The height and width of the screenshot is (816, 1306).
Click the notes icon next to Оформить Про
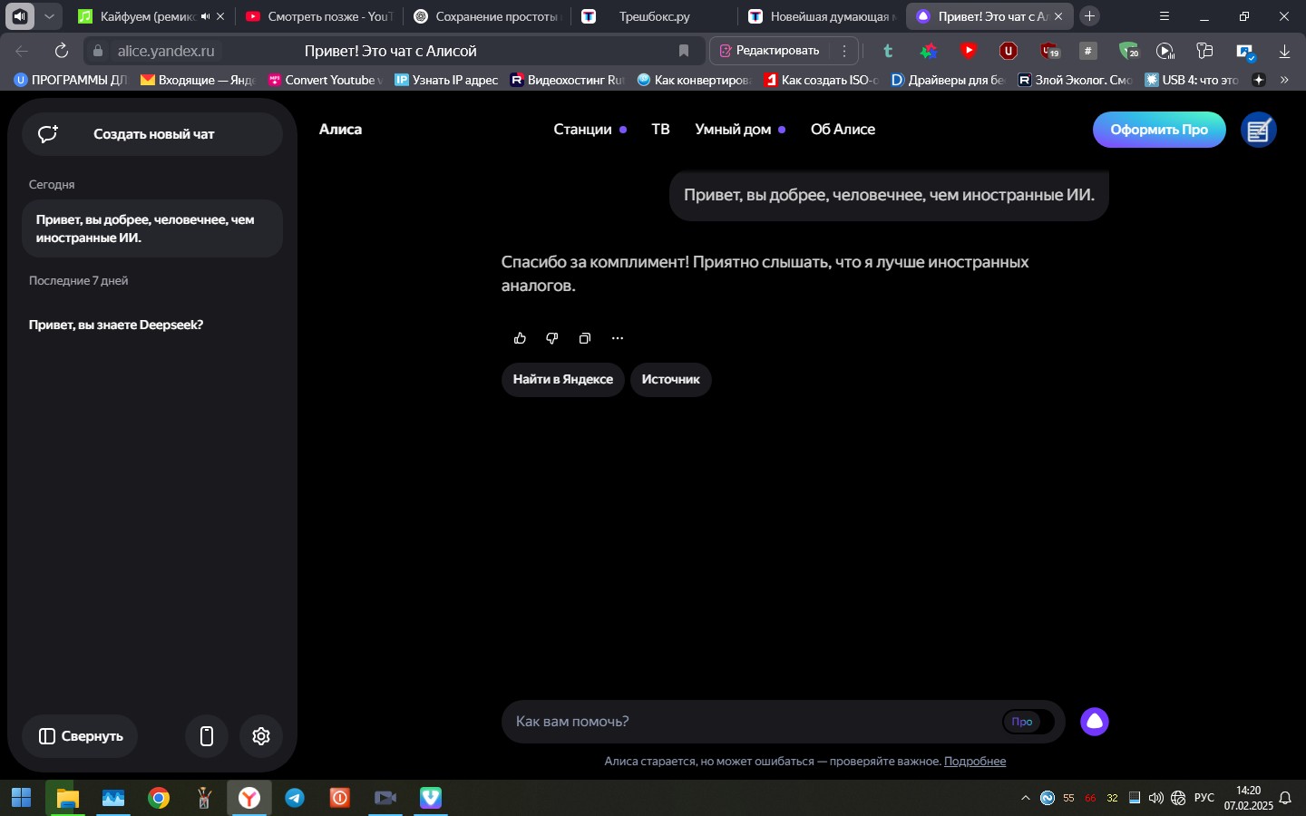coord(1259,131)
